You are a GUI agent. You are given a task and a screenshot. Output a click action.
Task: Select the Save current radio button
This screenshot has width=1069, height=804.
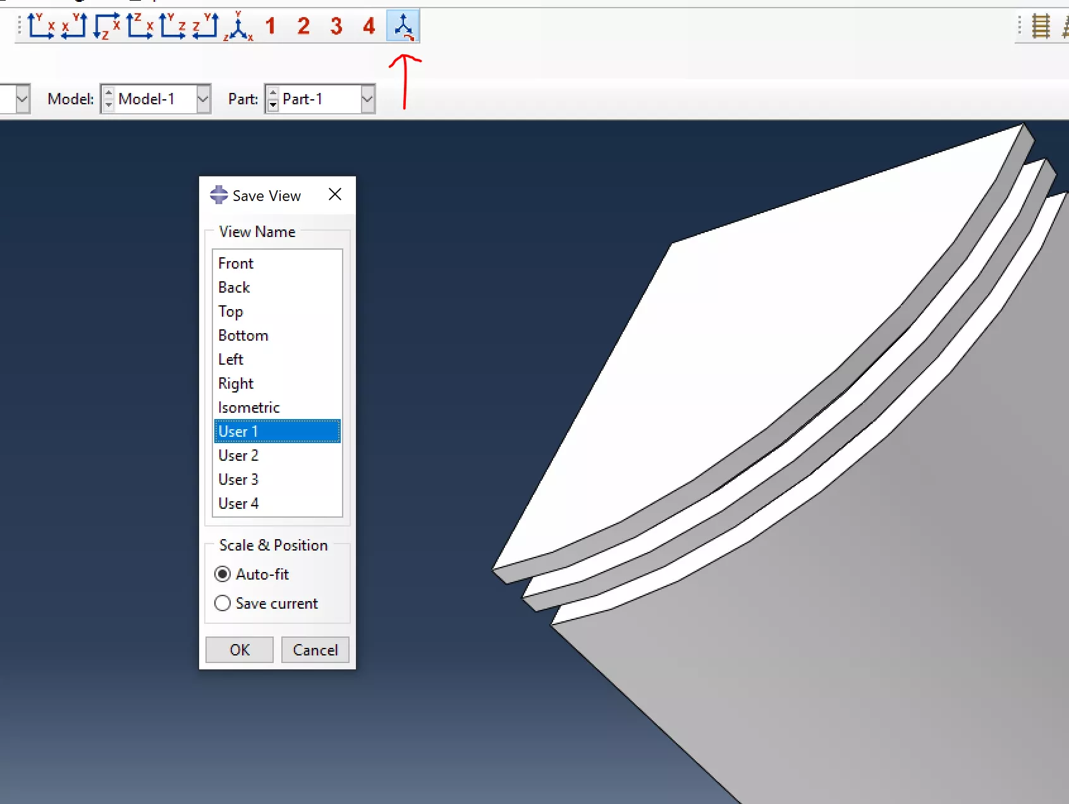point(223,603)
